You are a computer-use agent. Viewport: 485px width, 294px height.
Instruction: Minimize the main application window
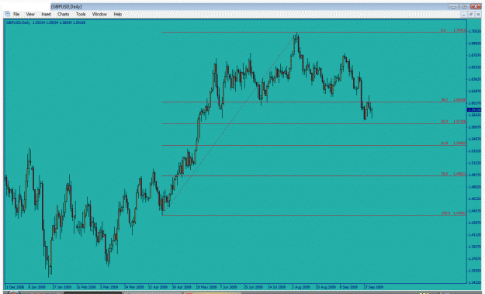pos(453,6)
